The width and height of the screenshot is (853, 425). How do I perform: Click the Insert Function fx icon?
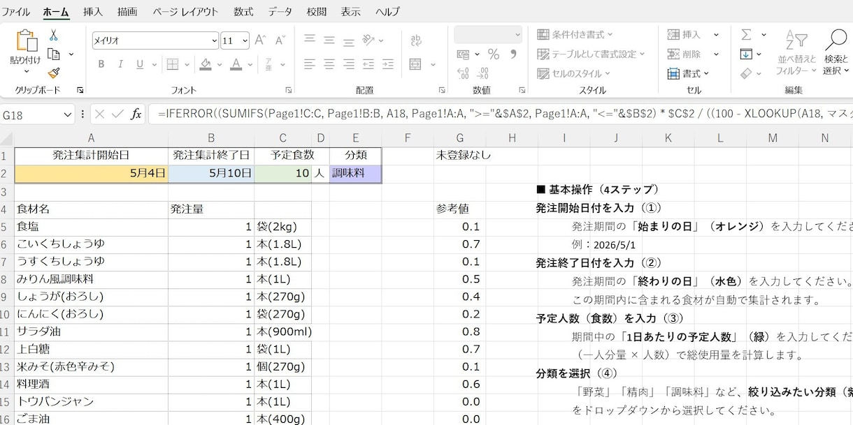[136, 114]
